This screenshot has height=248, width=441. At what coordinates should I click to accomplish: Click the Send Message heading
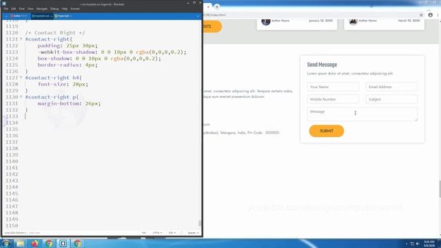coord(322,65)
